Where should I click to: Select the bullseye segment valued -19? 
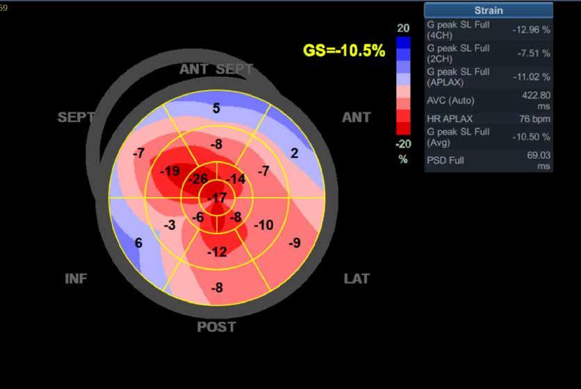(x=170, y=171)
